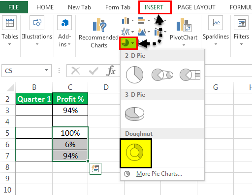Select column G header
The height and width of the screenshot is (195, 252).
pos(216,87)
